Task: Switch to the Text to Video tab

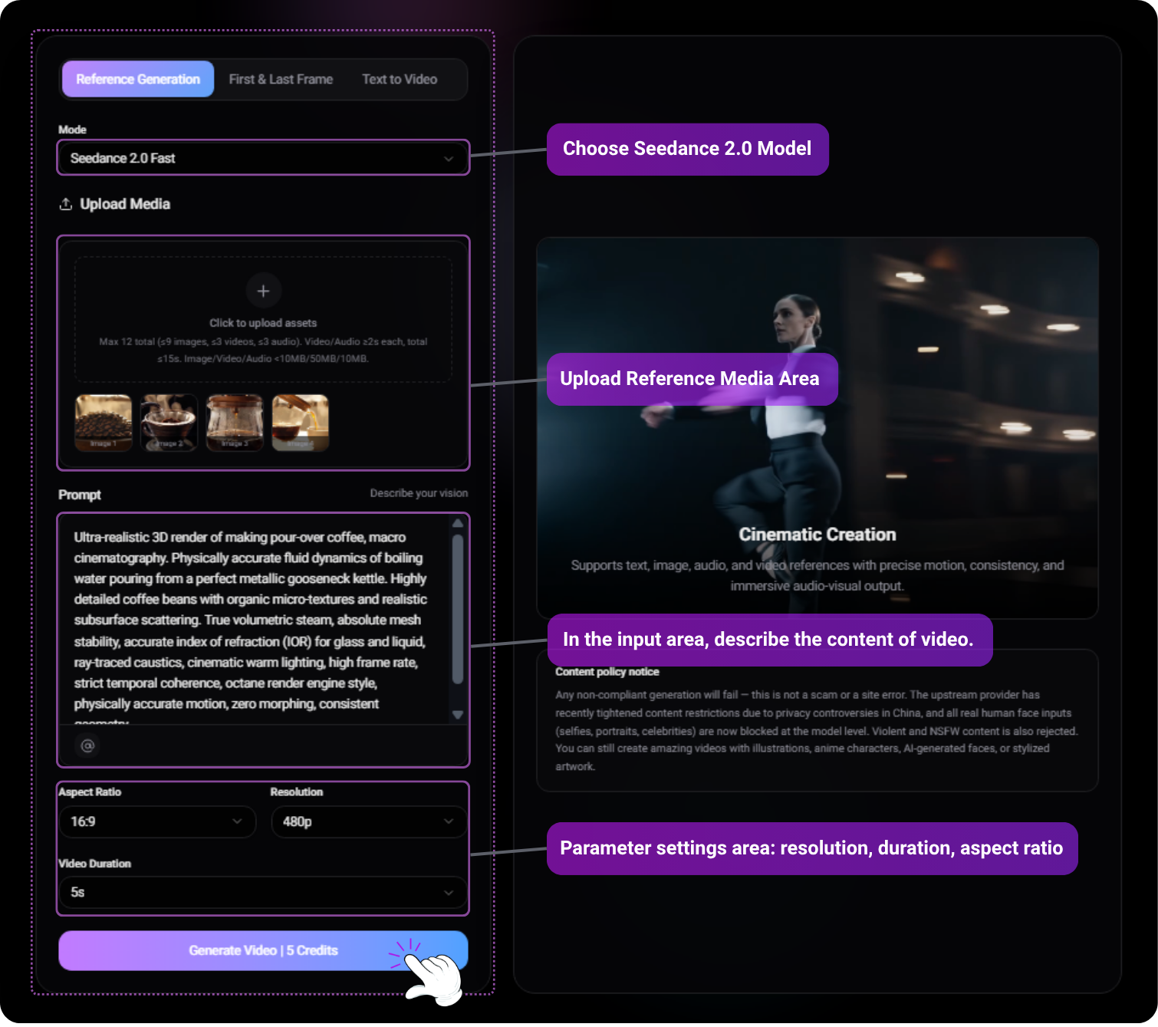Action: click(x=400, y=79)
